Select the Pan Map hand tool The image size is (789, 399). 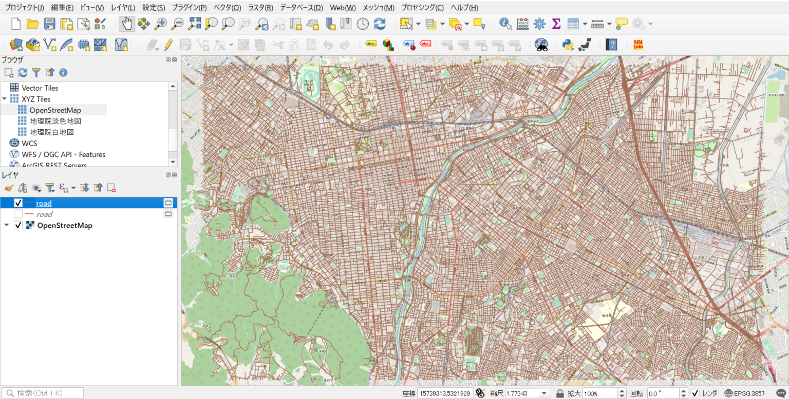(x=126, y=24)
